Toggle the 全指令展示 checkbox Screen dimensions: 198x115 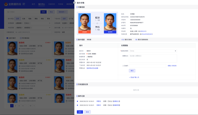[x=7, y=38]
